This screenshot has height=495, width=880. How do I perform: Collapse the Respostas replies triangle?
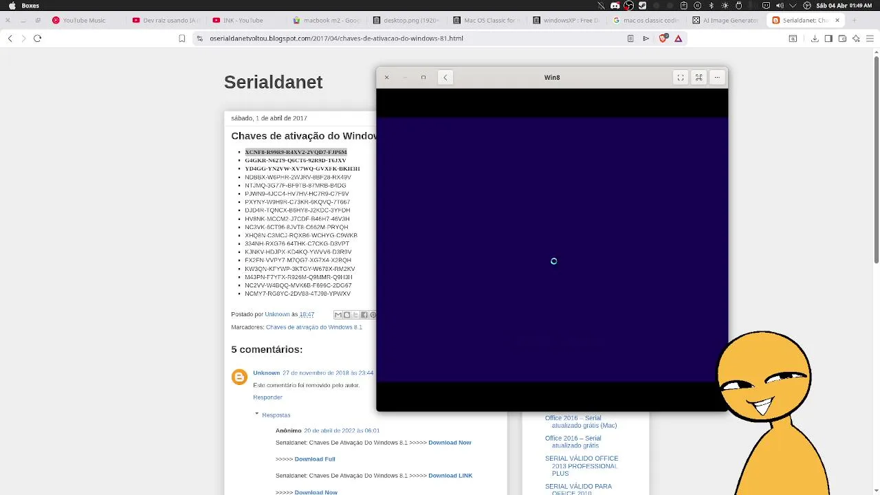257,414
